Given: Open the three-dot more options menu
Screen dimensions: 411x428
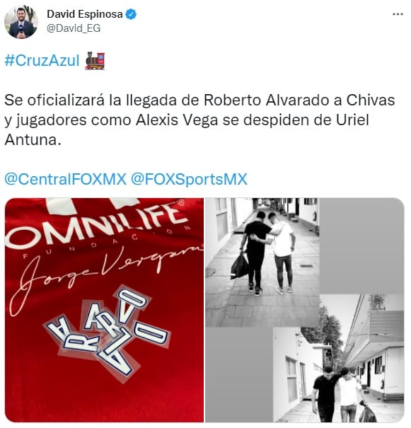Looking at the screenshot, I should tap(398, 14).
